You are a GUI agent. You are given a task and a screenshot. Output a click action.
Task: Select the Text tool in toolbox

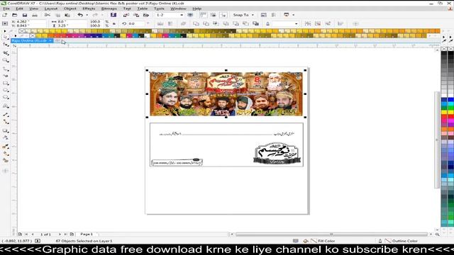(x=6, y=106)
